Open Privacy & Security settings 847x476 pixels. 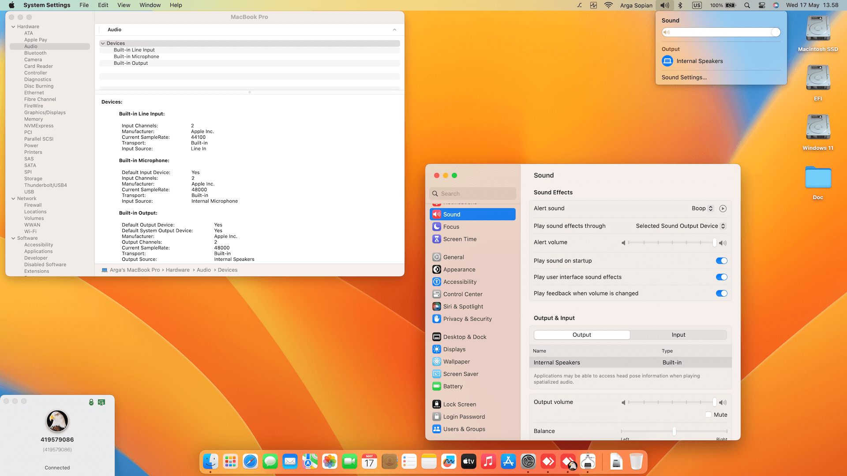(x=472, y=319)
